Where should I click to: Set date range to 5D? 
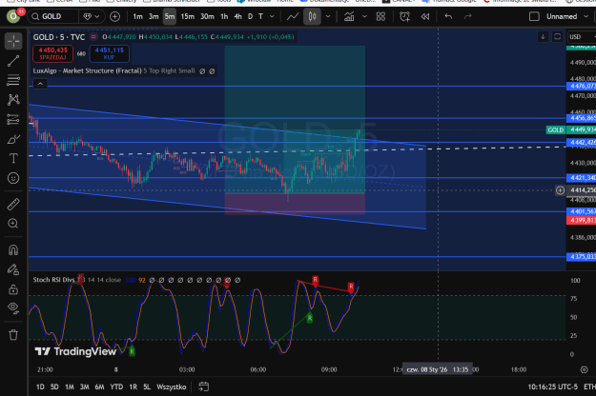54,386
